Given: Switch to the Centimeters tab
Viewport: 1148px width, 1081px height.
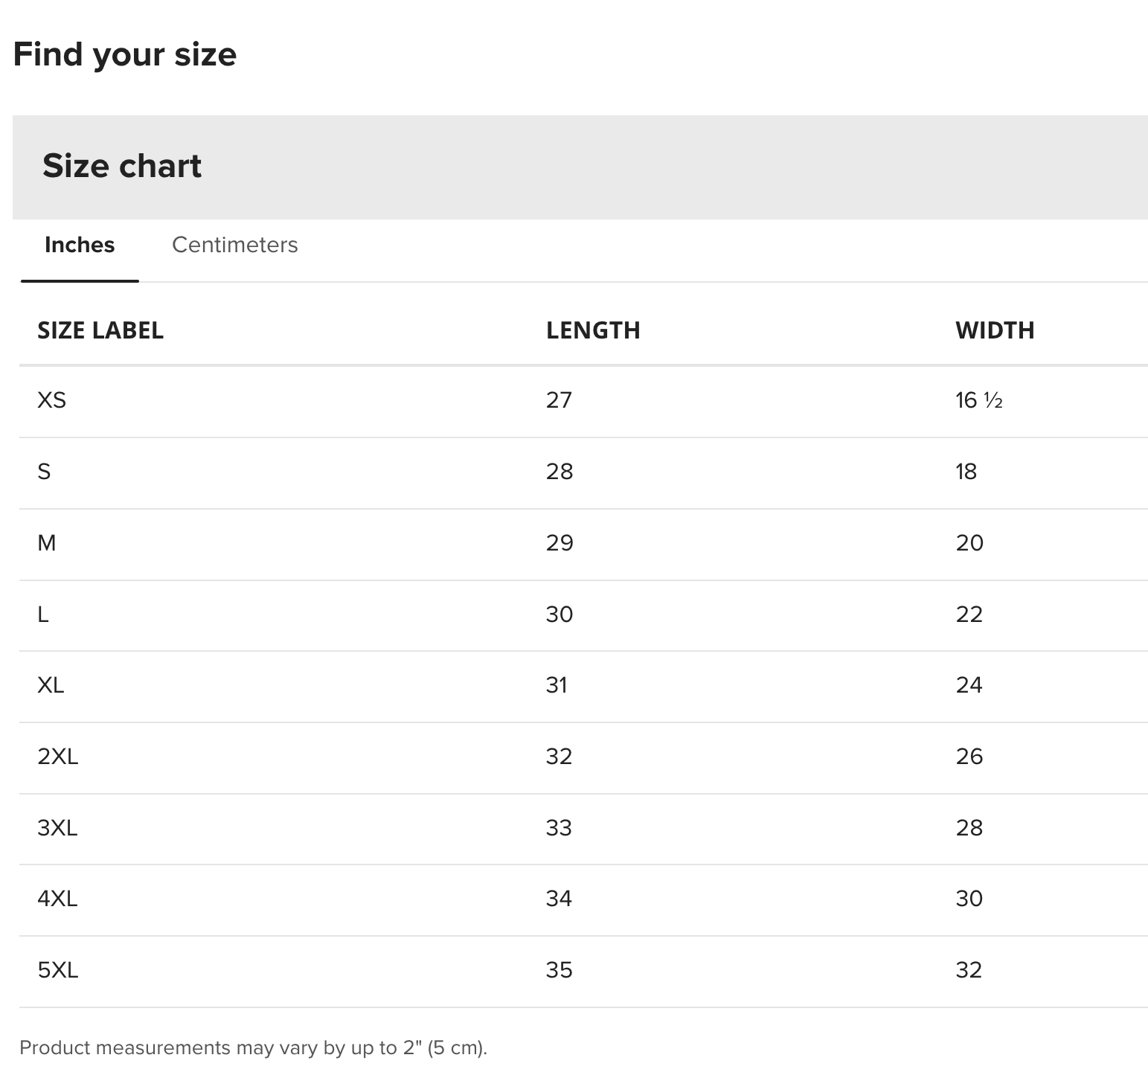Looking at the screenshot, I should pyautogui.click(x=234, y=245).
